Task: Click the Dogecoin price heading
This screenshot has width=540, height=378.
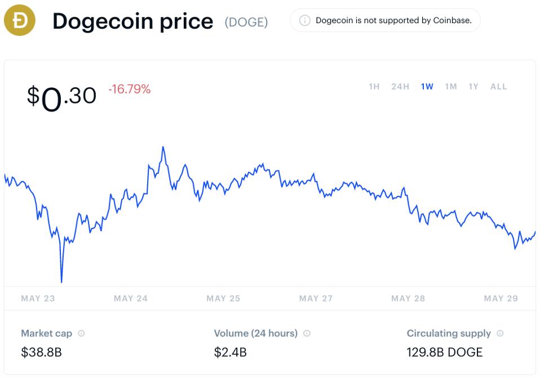Action: pos(133,21)
